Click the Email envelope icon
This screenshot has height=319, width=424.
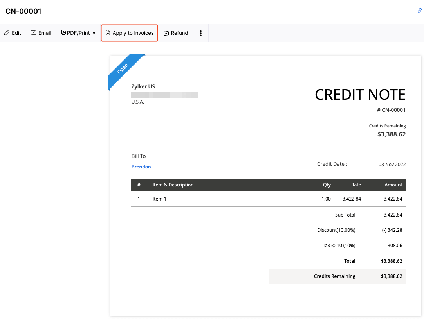pyautogui.click(x=33, y=33)
